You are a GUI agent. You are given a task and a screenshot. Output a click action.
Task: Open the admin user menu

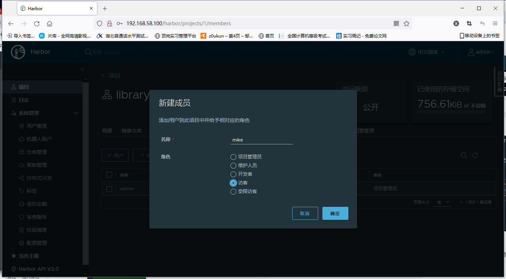[x=481, y=52]
